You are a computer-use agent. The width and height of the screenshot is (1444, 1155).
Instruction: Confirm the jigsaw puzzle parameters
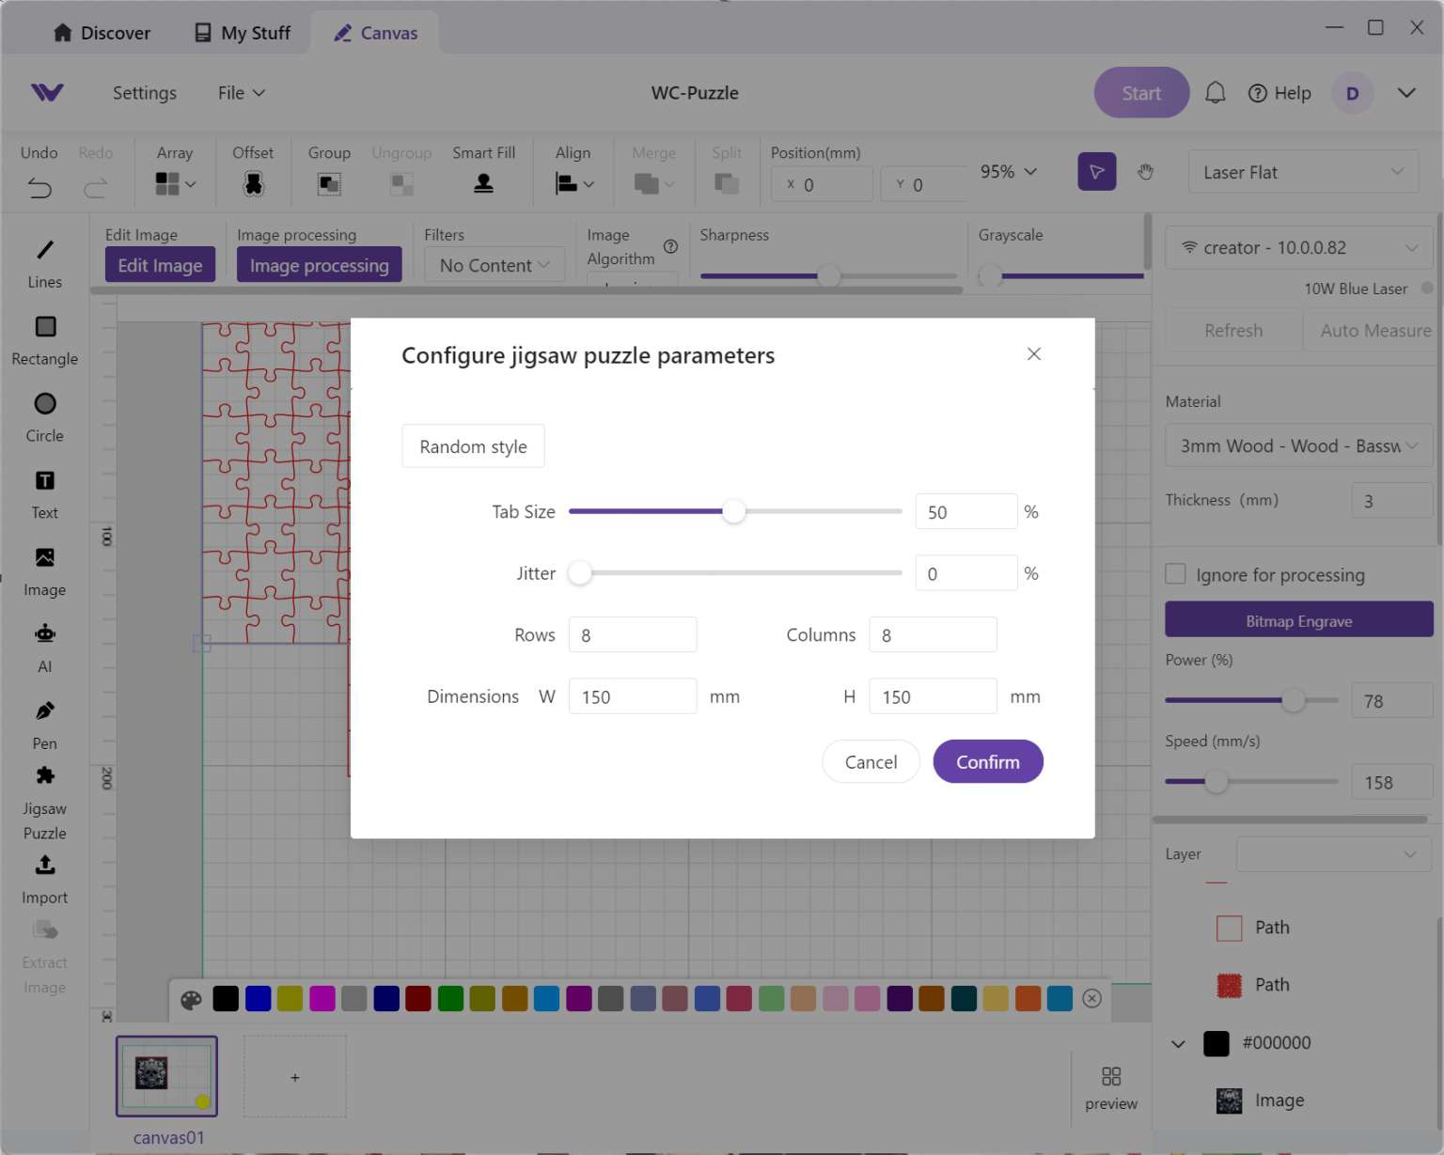coord(987,762)
